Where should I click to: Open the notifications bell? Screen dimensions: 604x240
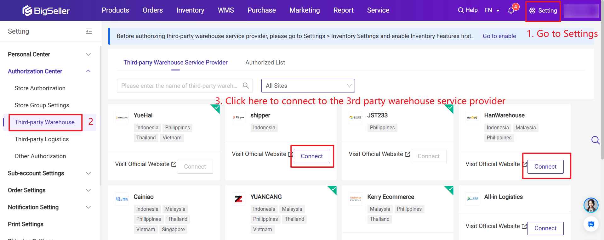point(511,11)
